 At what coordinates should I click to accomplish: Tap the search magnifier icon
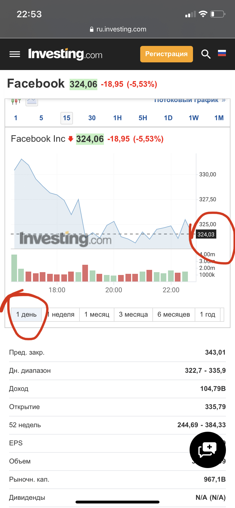pos(206,54)
